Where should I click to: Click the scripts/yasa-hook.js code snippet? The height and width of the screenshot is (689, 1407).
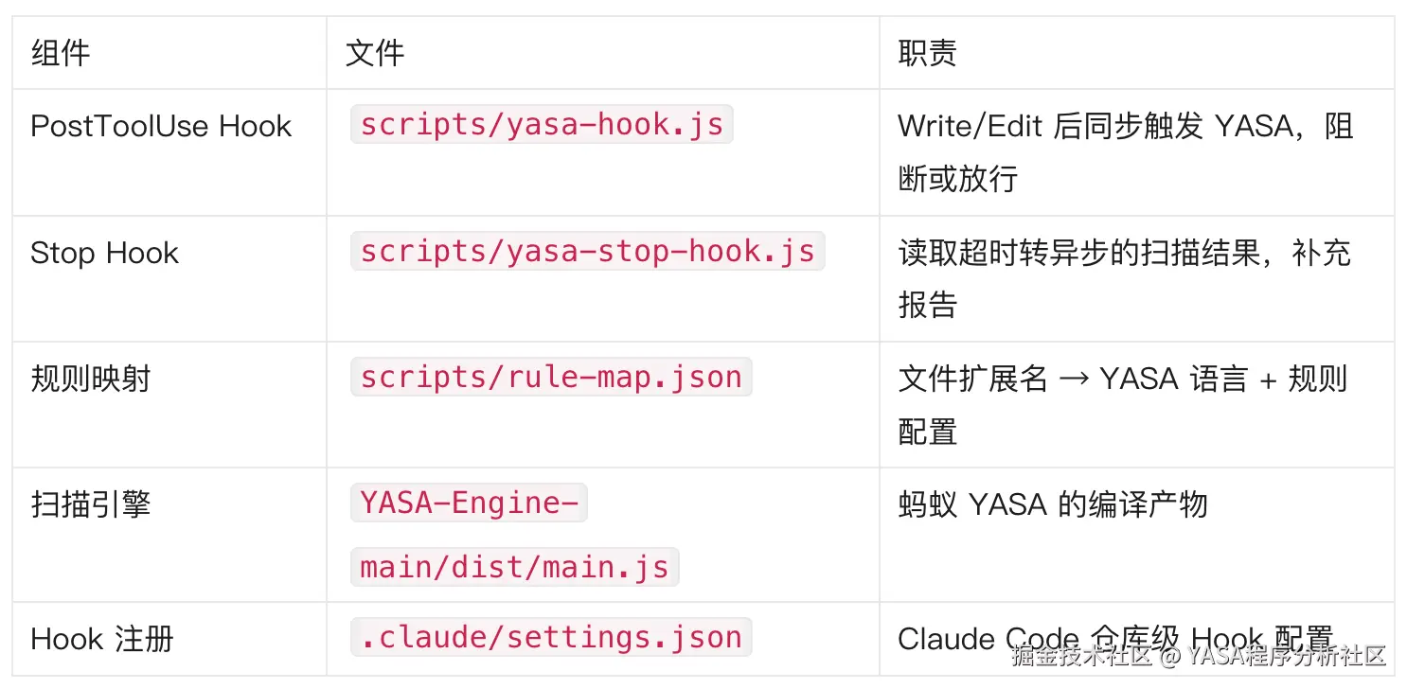(x=542, y=125)
